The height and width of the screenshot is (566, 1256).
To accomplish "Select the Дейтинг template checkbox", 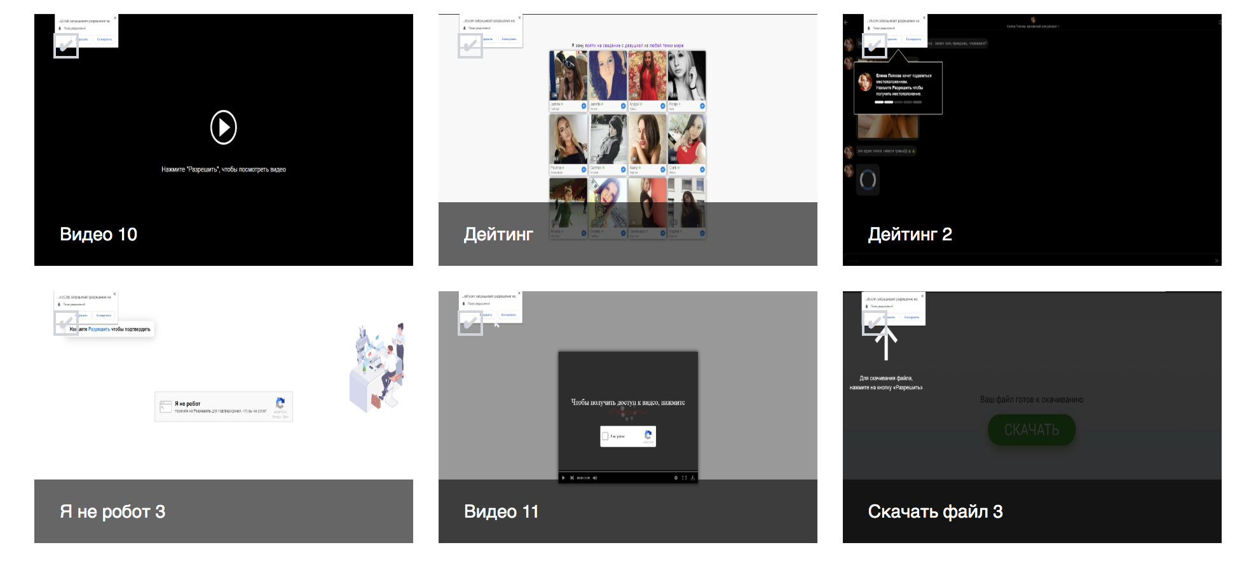I will pos(470,46).
